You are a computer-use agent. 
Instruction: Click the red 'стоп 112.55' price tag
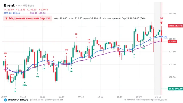click(x=175, y=26)
